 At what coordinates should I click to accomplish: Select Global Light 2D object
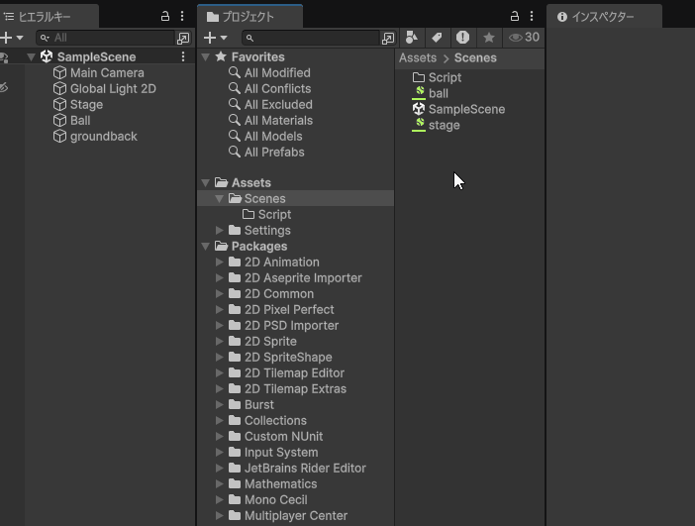(113, 89)
